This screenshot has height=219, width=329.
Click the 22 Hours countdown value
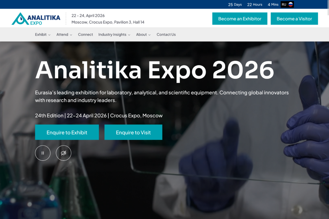[x=254, y=4]
